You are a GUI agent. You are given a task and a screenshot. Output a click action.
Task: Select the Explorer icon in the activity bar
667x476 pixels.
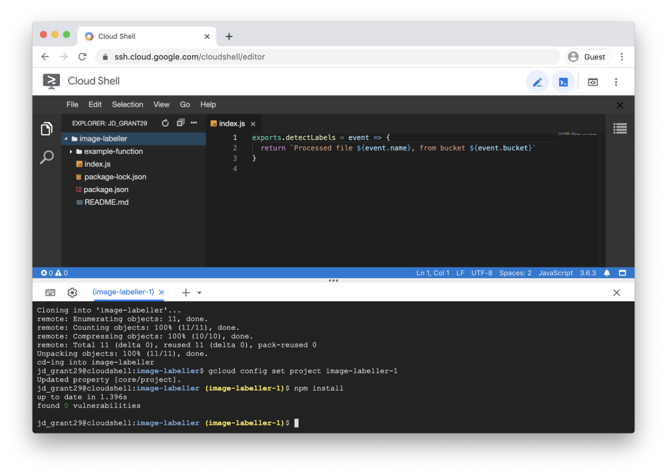[x=46, y=129]
